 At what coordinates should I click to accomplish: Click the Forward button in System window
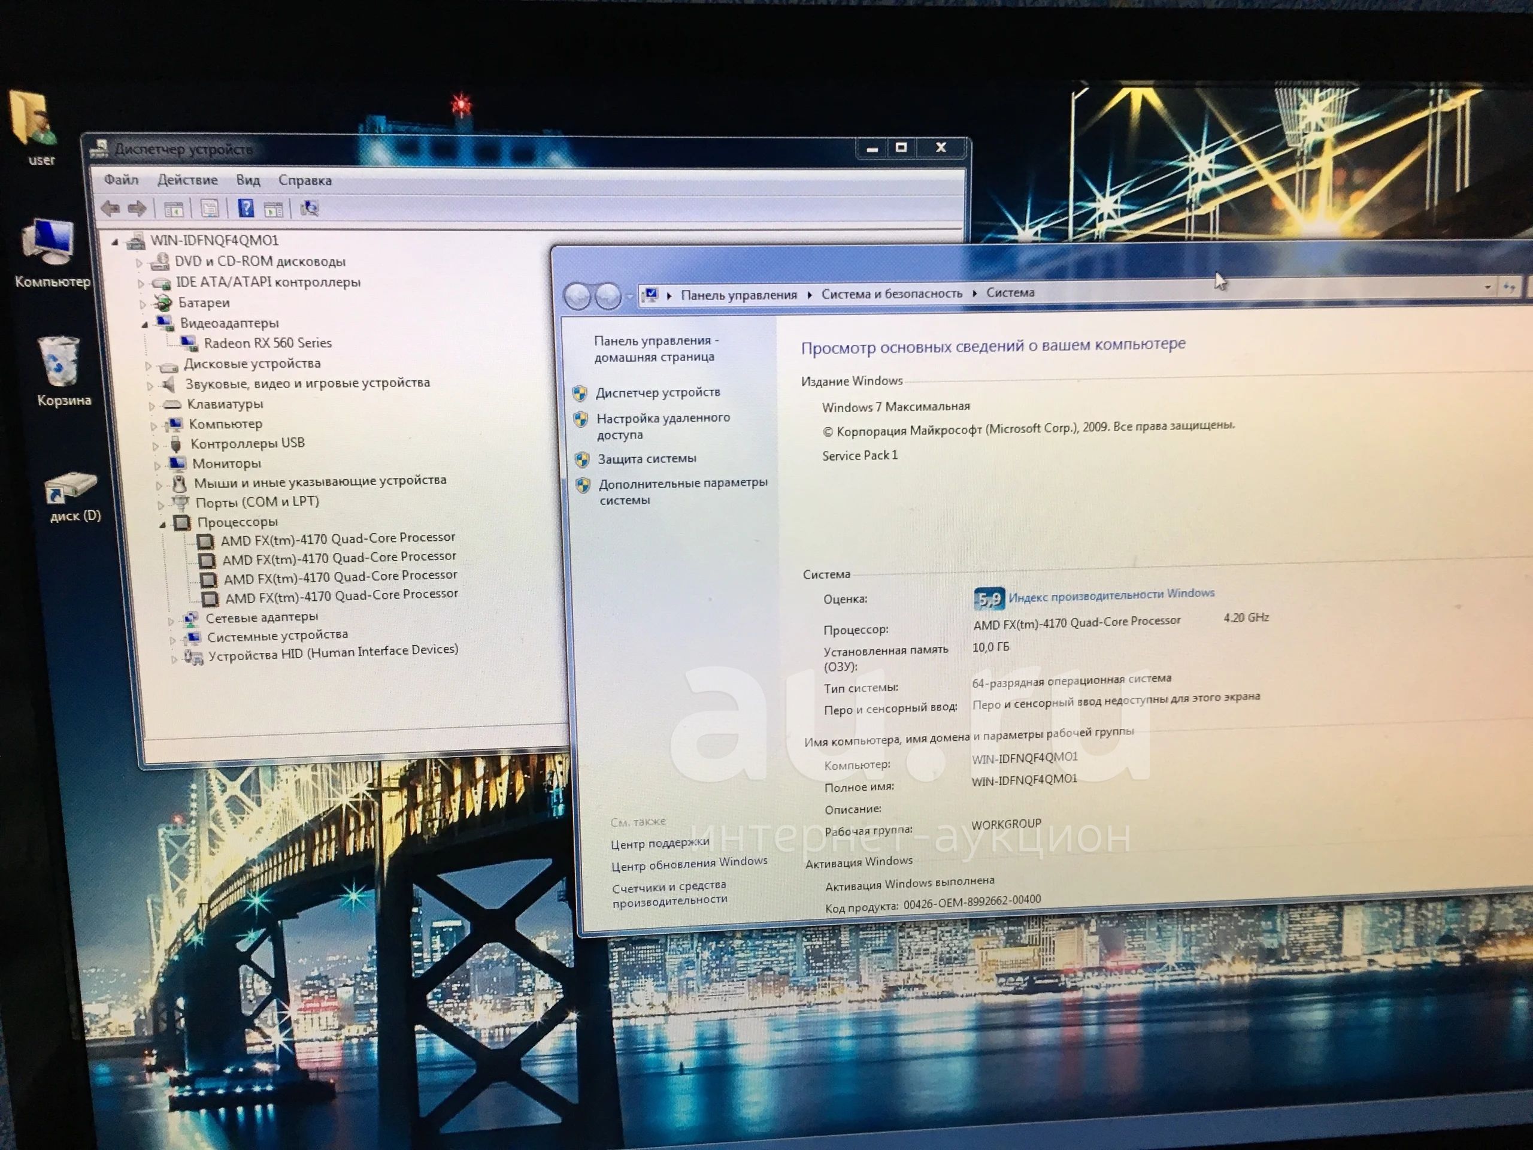click(x=608, y=296)
